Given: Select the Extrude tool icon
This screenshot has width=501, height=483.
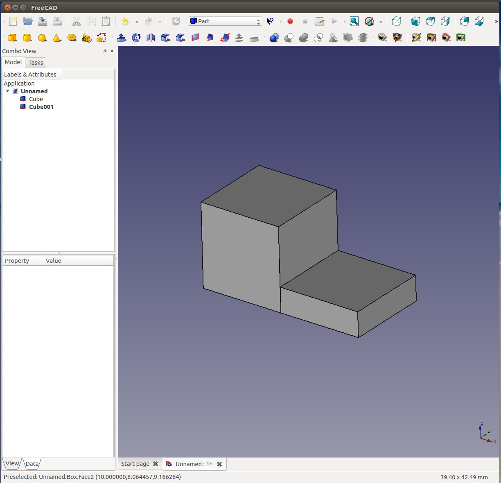Looking at the screenshot, I should pyautogui.click(x=122, y=38).
